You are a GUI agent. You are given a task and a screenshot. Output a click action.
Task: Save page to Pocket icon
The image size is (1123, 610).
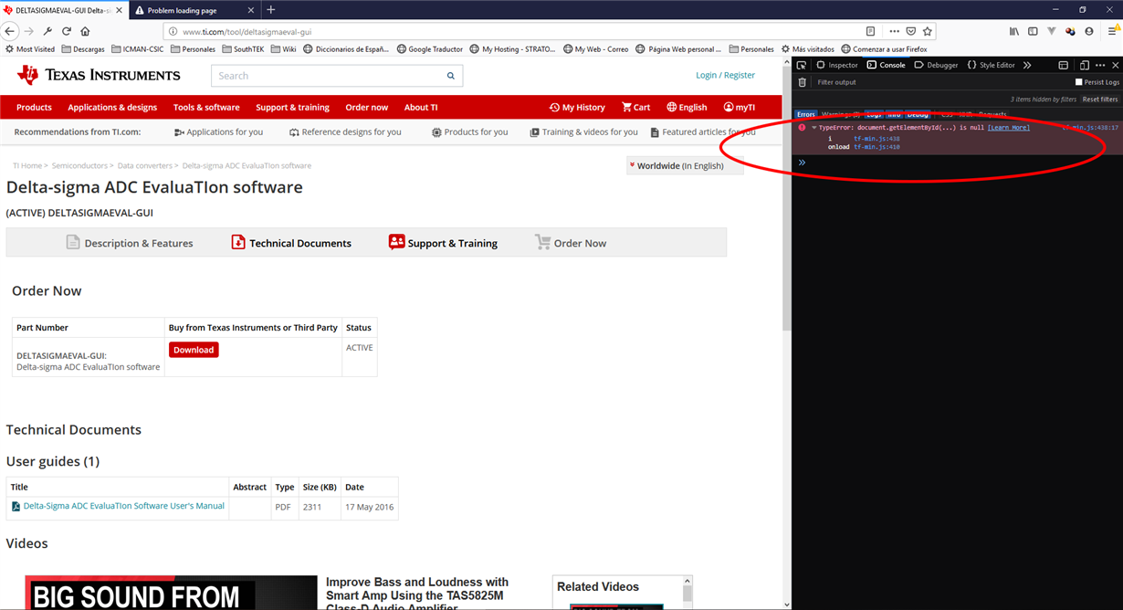(910, 31)
